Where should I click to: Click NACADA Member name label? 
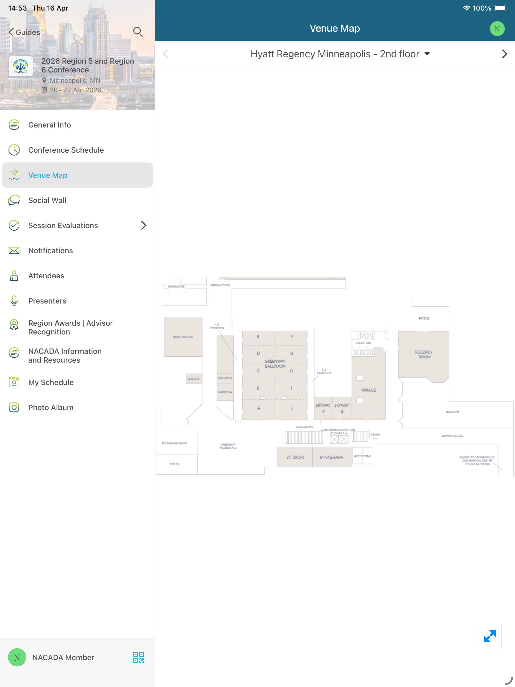[63, 658]
